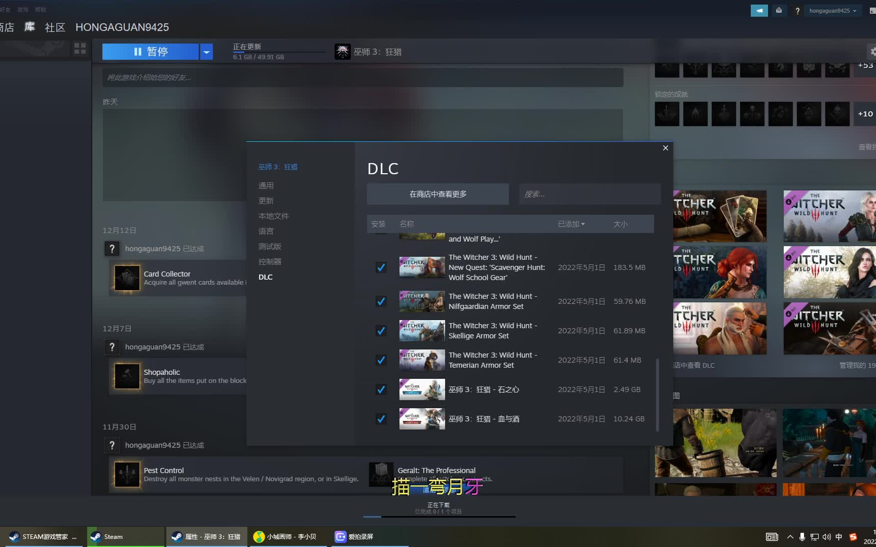Open the Ciri DLC artwork thumbnail

[x=829, y=216]
